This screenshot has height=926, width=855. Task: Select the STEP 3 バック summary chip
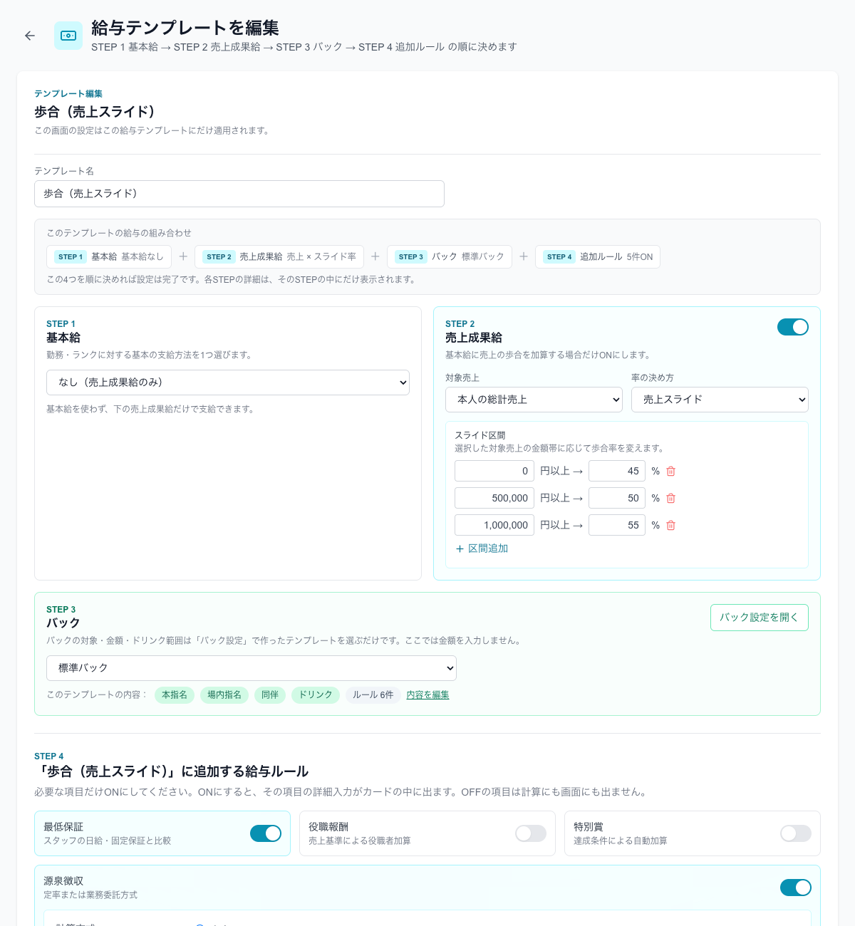[x=450, y=256]
